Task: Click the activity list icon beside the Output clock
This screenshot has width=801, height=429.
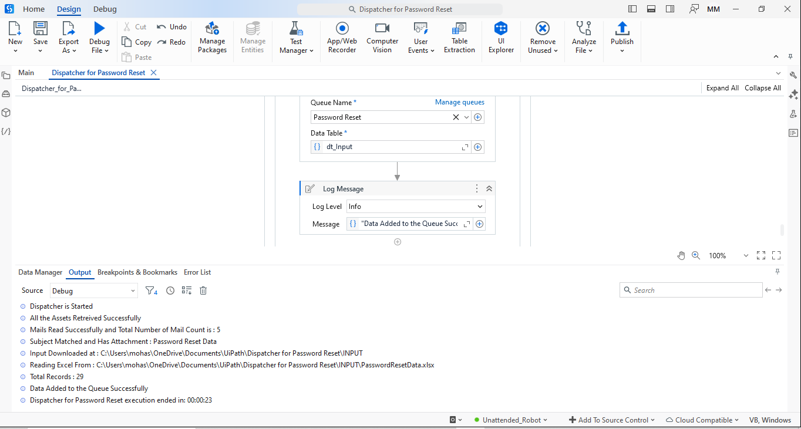Action: (187, 290)
